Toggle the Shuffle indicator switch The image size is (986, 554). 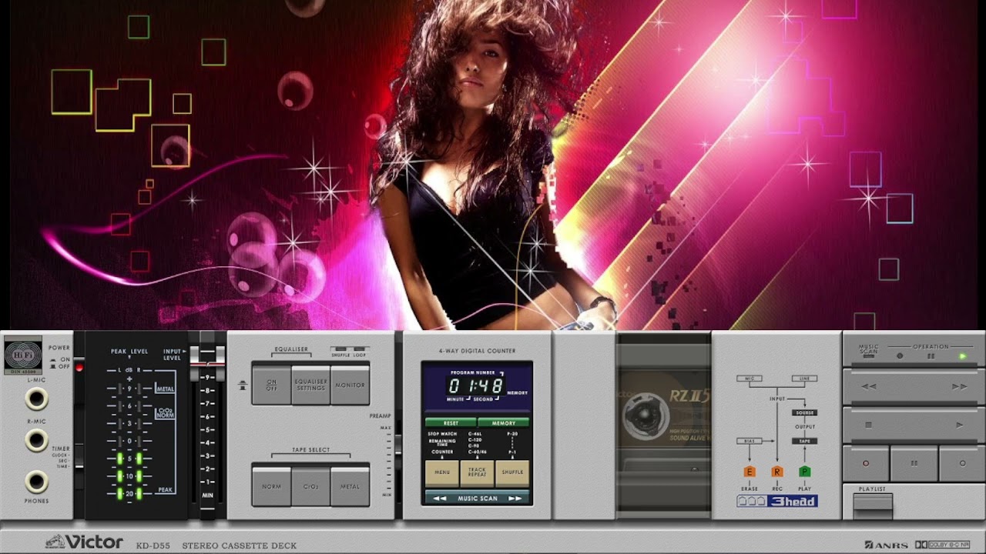pyautogui.click(x=339, y=349)
